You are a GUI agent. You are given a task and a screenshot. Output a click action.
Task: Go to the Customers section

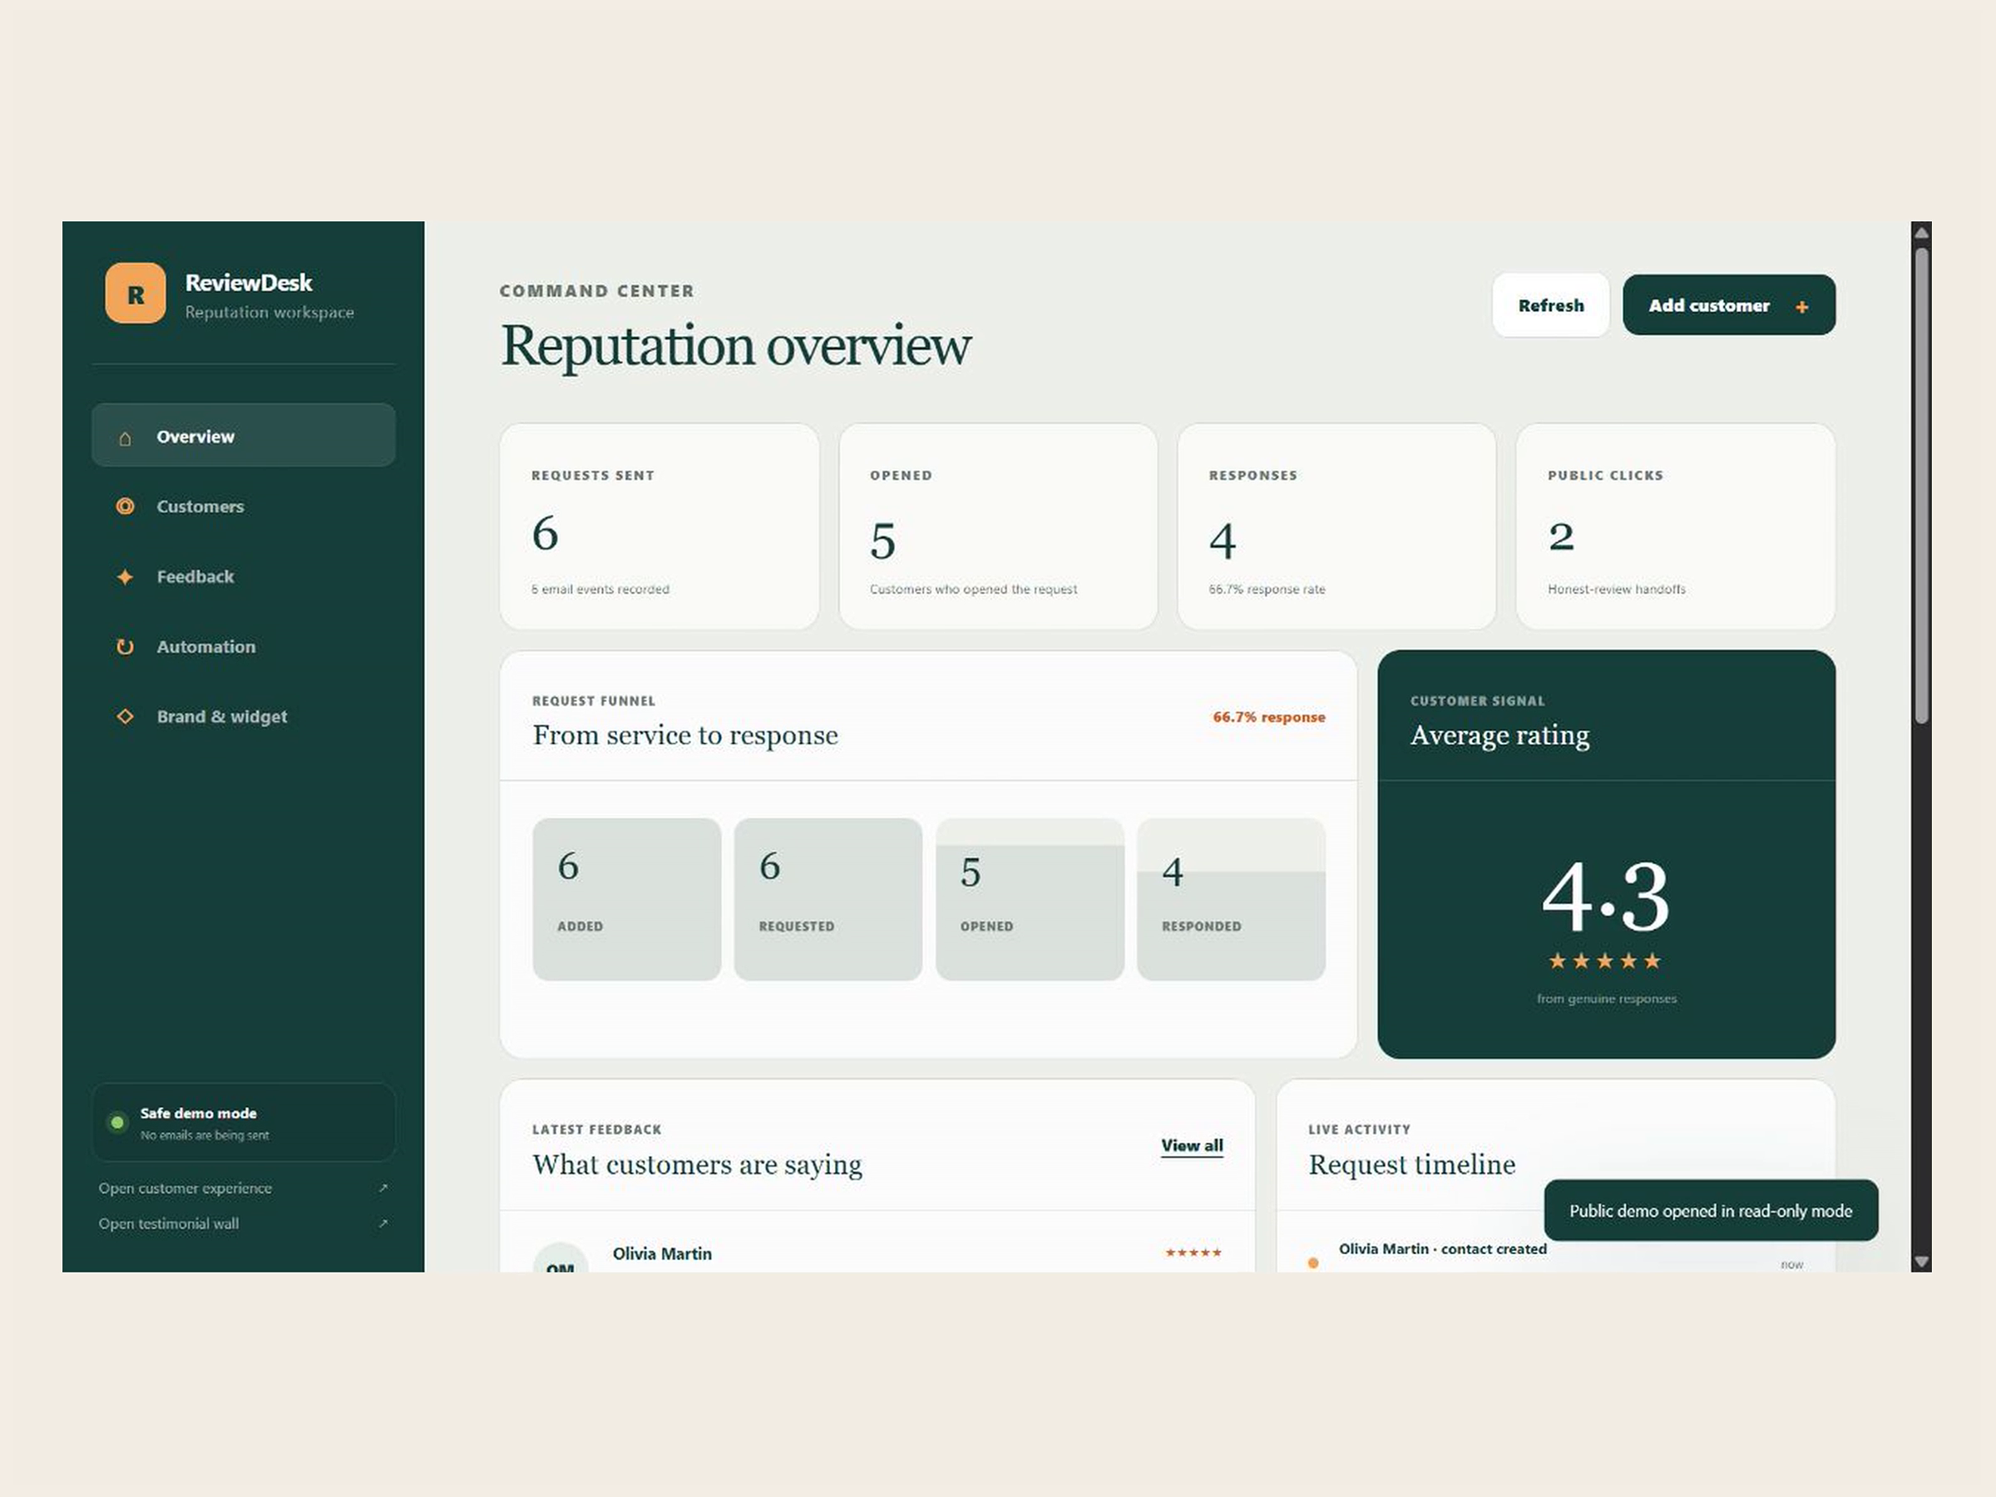click(244, 506)
